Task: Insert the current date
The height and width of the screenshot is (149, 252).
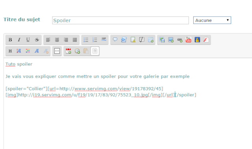Action: pos(68,51)
